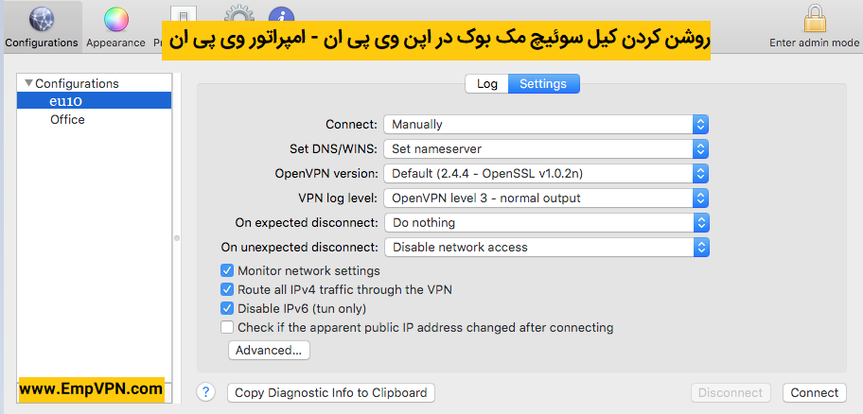Open the On unexpected disconnect dropdown
Screen dimensions: 863x414
pos(547,247)
